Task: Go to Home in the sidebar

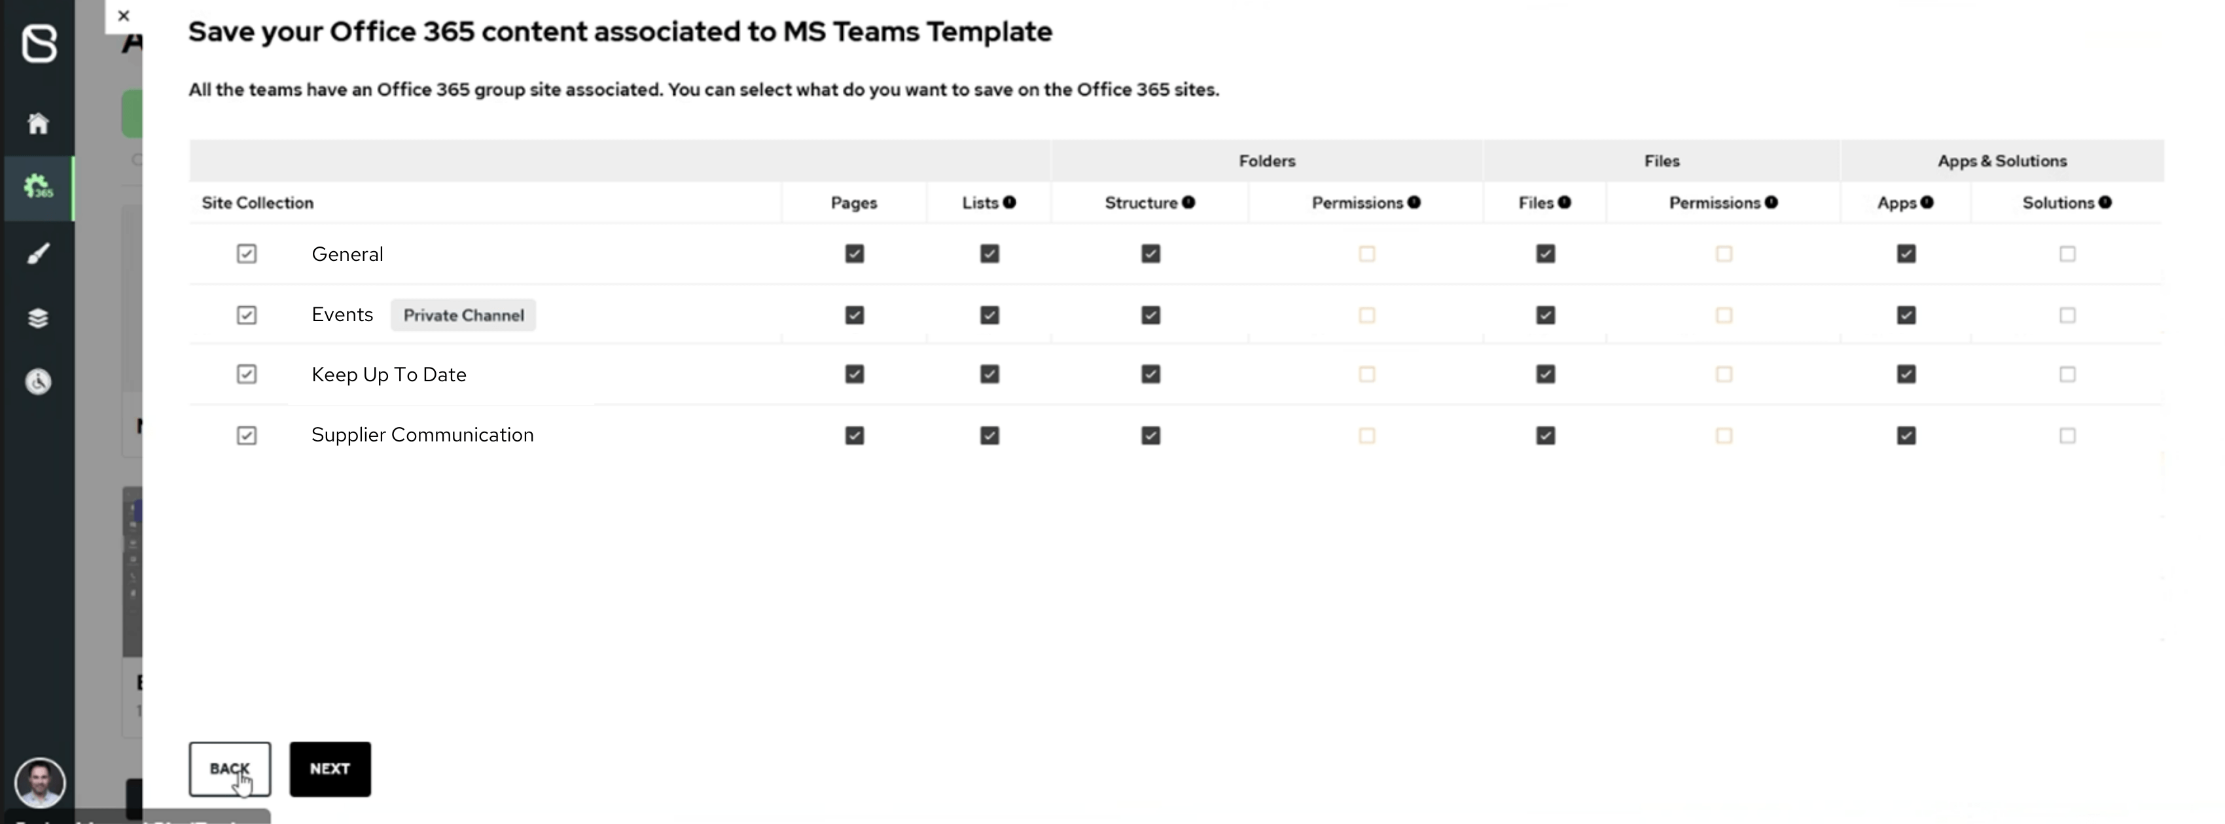Action: click(x=38, y=124)
